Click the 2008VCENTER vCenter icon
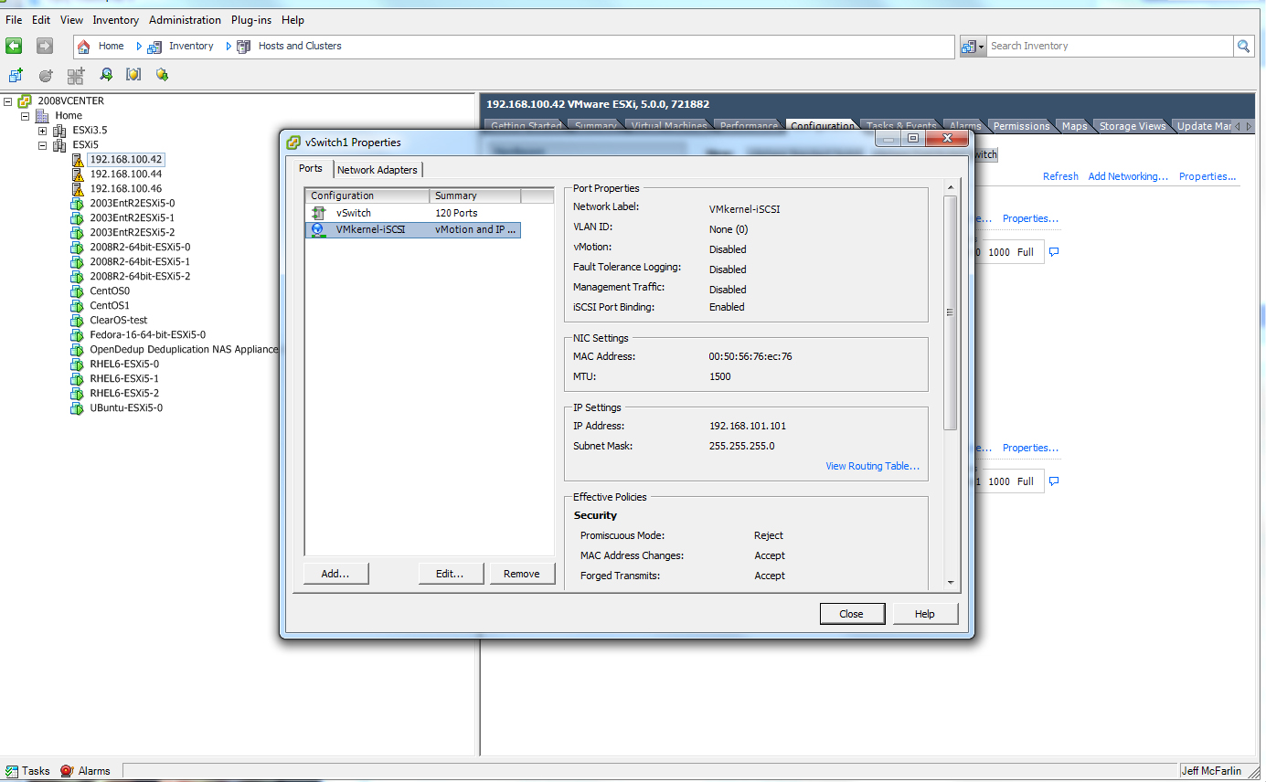The height and width of the screenshot is (782, 1266). (26, 101)
